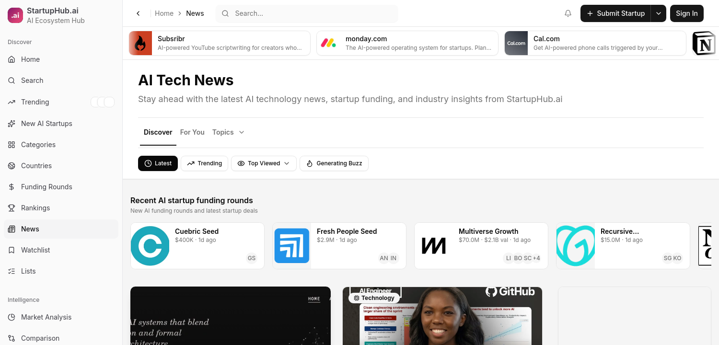The image size is (719, 345).
Task: Click the Submit Startup button
Action: (615, 13)
